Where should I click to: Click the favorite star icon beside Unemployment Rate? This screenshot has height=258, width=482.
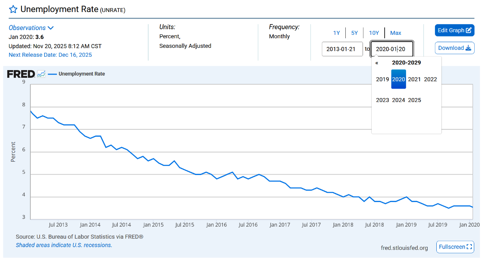[13, 9]
